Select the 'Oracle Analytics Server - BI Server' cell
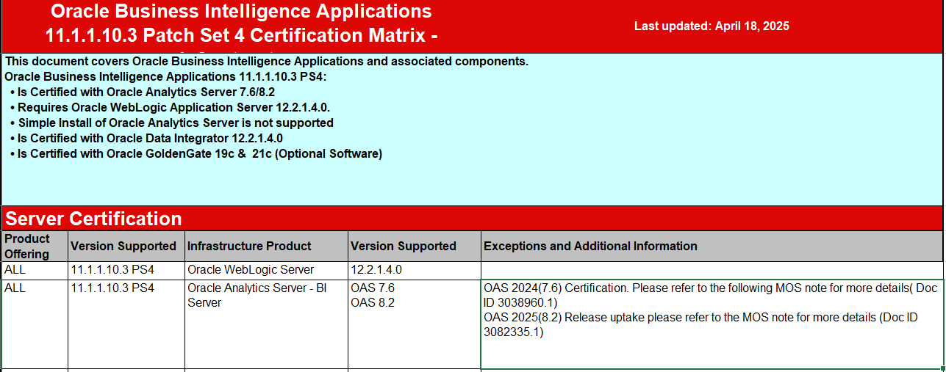 coord(266,324)
